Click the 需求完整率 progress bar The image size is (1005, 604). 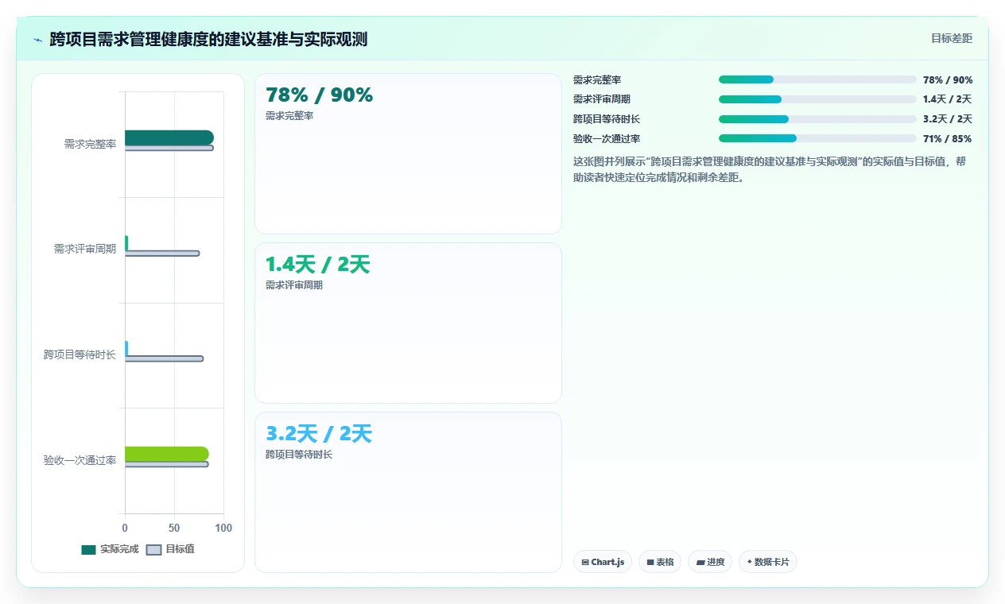817,79
